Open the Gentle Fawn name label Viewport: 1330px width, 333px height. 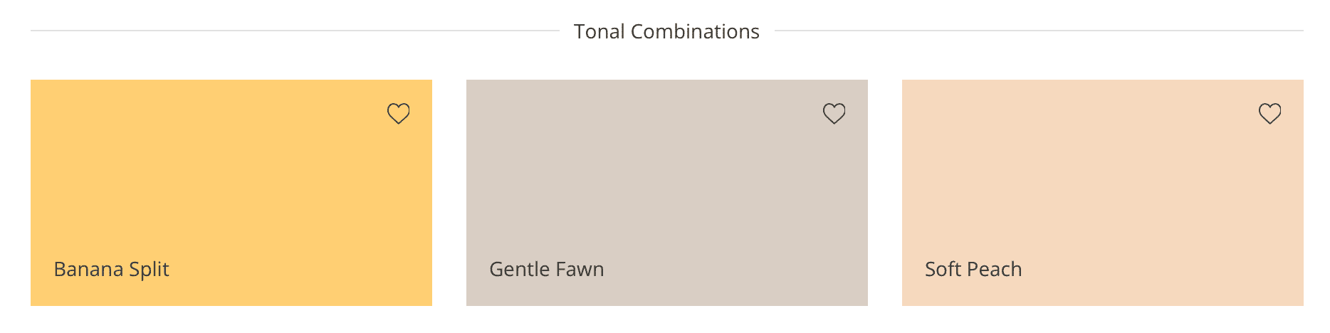[546, 269]
